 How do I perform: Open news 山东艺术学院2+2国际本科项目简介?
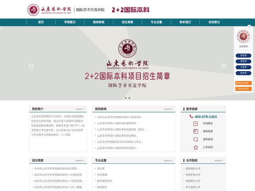pyautogui.click(x=118, y=148)
